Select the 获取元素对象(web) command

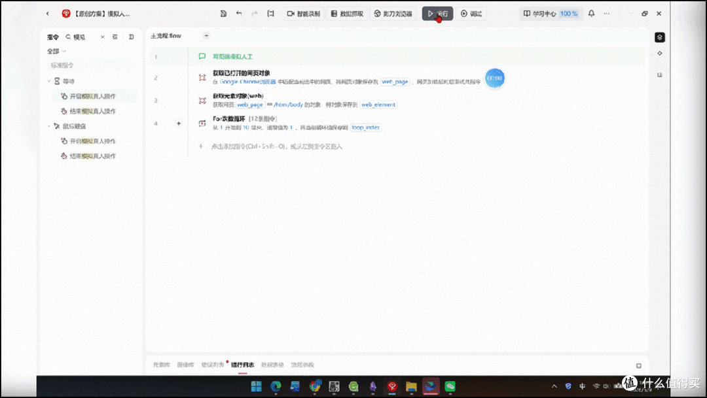click(x=238, y=95)
